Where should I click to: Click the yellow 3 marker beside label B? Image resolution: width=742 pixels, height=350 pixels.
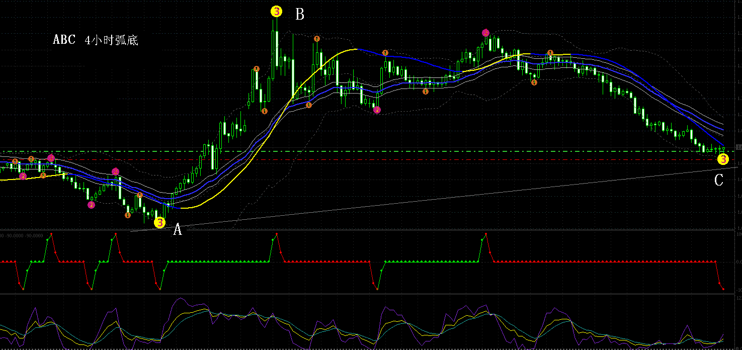[276, 11]
